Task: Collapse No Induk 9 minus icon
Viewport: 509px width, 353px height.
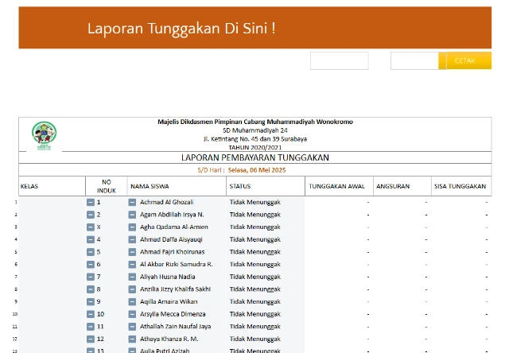Action: pyautogui.click(x=91, y=302)
